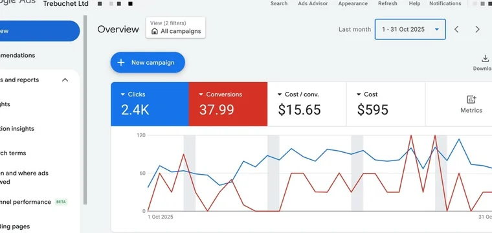Viewport: 492px width, 233px height.
Task: Click the sidebar vertical scrollbar
Action: [x=85, y=110]
